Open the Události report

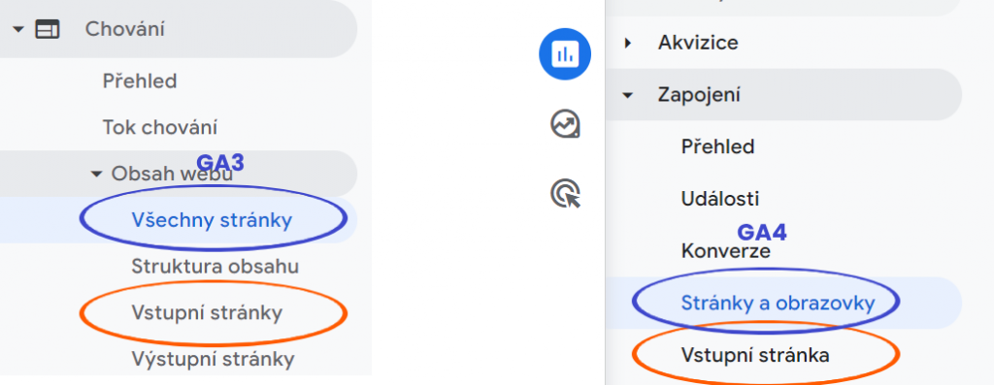[720, 200]
